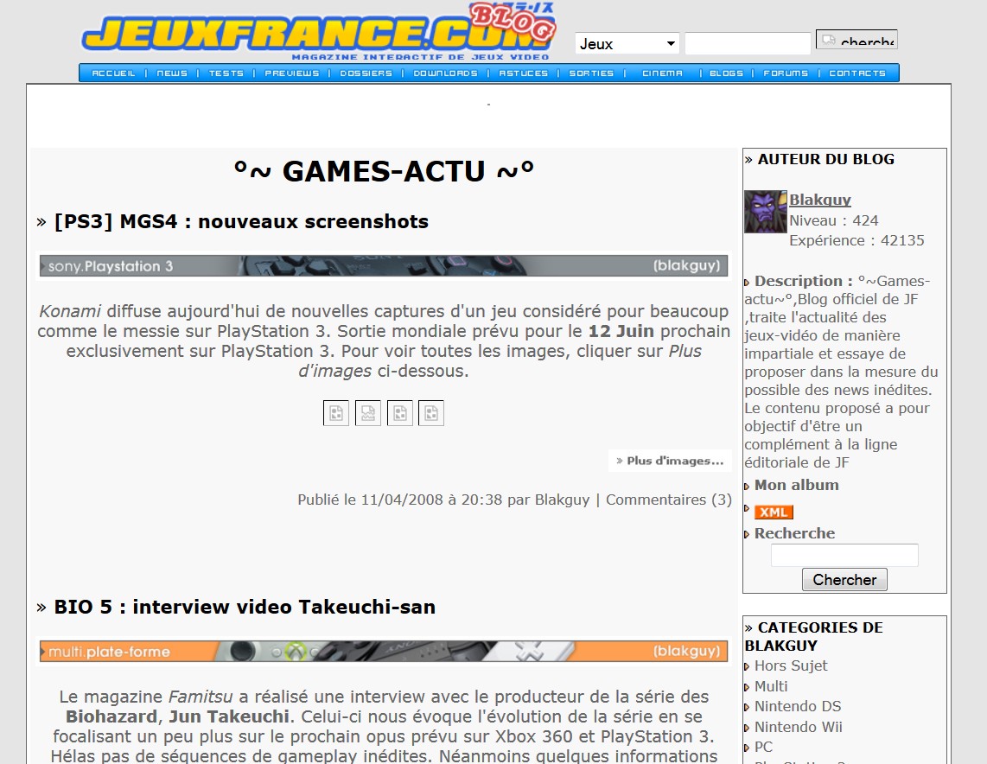The image size is (987, 764).
Task: Go to ACCUEIL in the navigation bar
Action: click(113, 73)
